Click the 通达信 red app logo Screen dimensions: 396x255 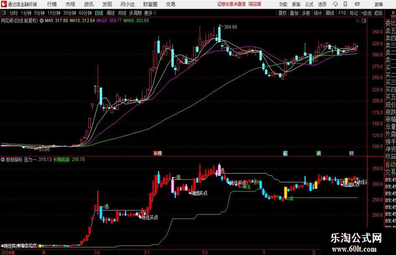tap(4, 4)
